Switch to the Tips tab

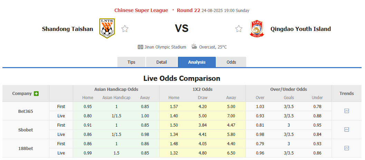click(132, 62)
